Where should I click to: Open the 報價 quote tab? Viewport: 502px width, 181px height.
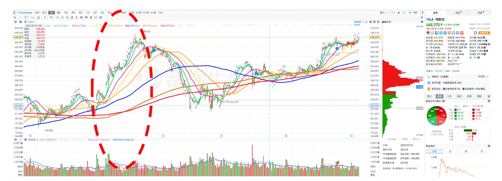435,13
